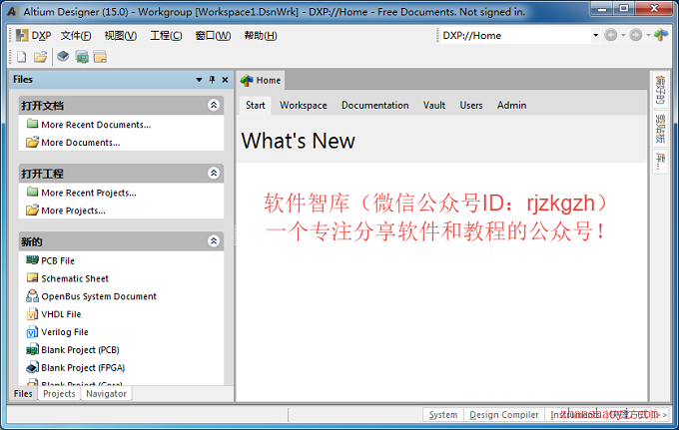Screen dimensions: 679x430
Task: Open the DXP://Home address dropdown
Action: pyautogui.click(x=595, y=35)
